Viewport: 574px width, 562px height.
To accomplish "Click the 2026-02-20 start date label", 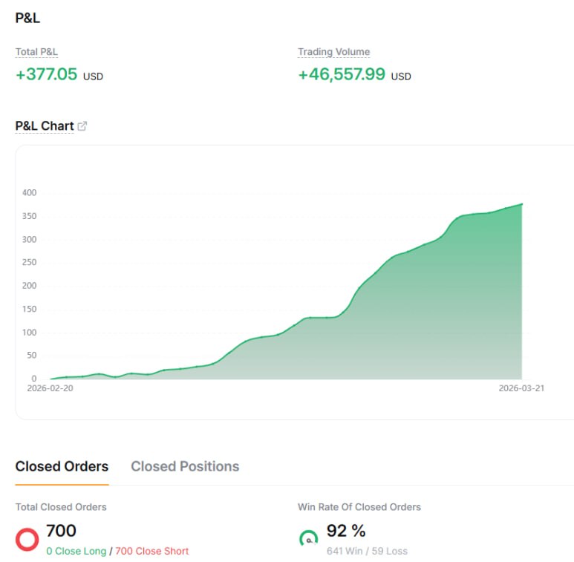I will (50, 388).
